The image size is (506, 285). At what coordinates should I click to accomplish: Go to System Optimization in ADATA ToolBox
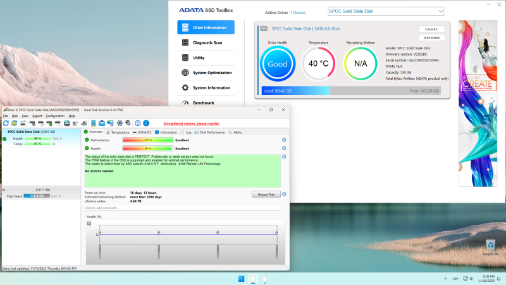tap(206, 73)
